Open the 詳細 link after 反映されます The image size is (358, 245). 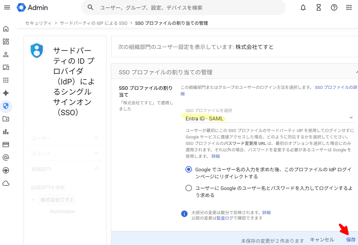click(x=266, y=212)
